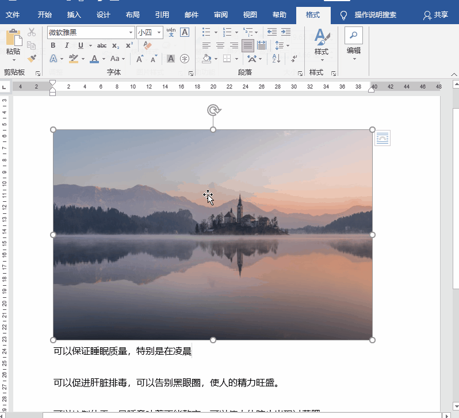Expand the font name 微软雅黑 dropdown
The image size is (459, 418).
click(131, 33)
